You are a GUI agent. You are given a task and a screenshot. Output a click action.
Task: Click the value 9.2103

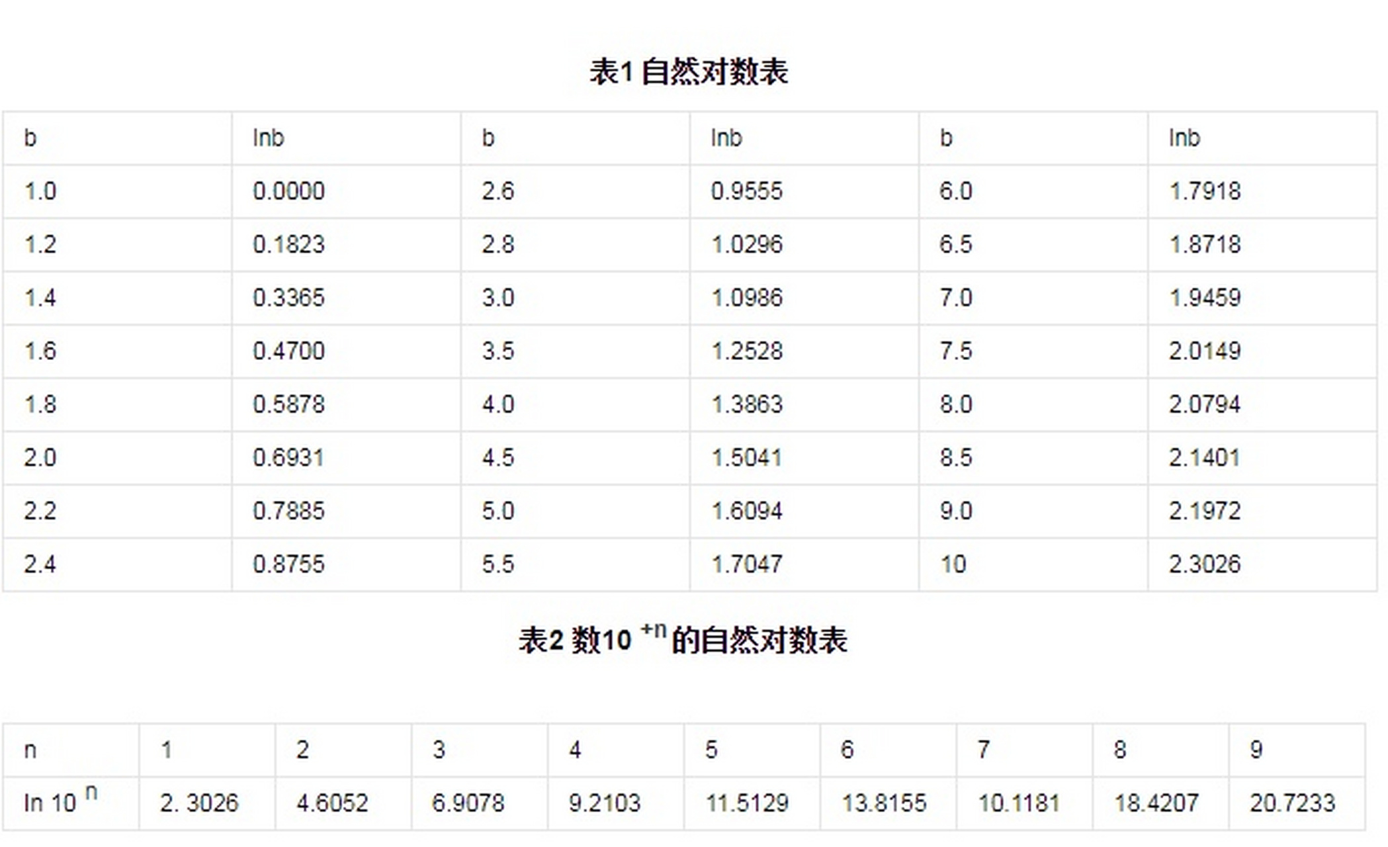605,803
